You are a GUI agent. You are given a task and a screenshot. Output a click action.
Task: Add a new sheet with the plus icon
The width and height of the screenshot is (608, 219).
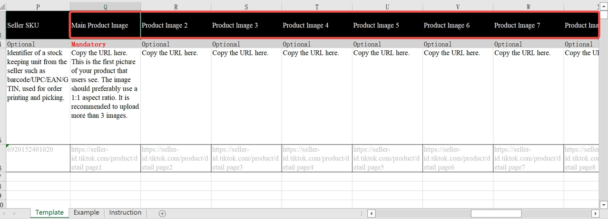(x=162, y=213)
